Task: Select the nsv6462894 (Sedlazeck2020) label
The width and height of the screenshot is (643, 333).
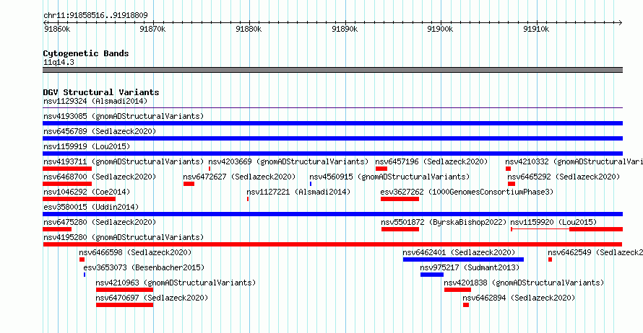Action: tap(519, 298)
